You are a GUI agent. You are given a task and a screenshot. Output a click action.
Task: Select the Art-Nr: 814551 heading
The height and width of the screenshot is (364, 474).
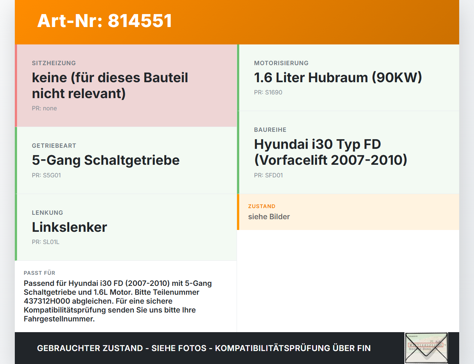[x=105, y=21]
